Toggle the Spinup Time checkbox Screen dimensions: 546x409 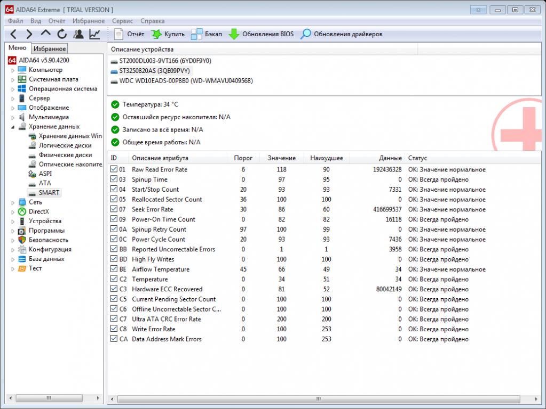click(114, 179)
